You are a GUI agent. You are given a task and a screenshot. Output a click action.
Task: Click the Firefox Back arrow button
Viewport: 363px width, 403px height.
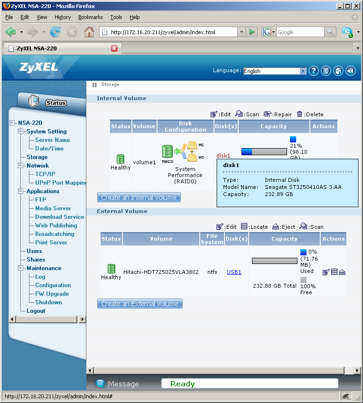point(11,32)
